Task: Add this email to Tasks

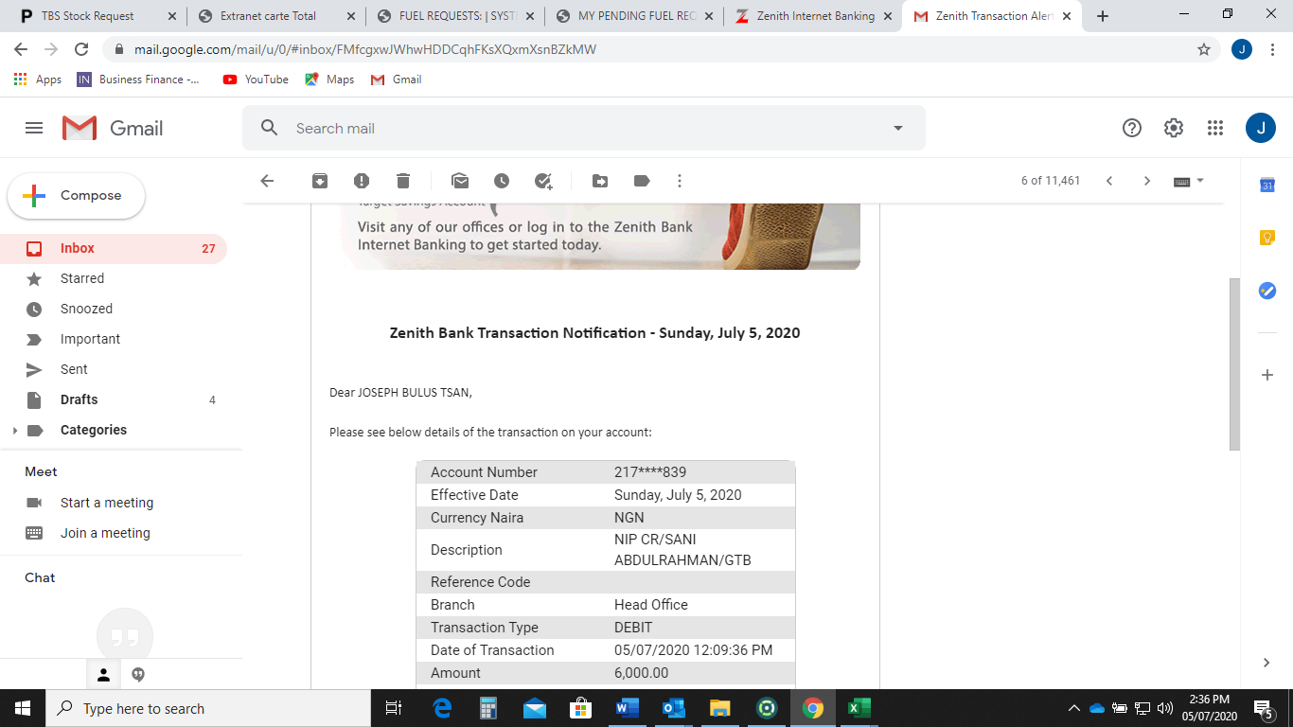Action: click(543, 181)
